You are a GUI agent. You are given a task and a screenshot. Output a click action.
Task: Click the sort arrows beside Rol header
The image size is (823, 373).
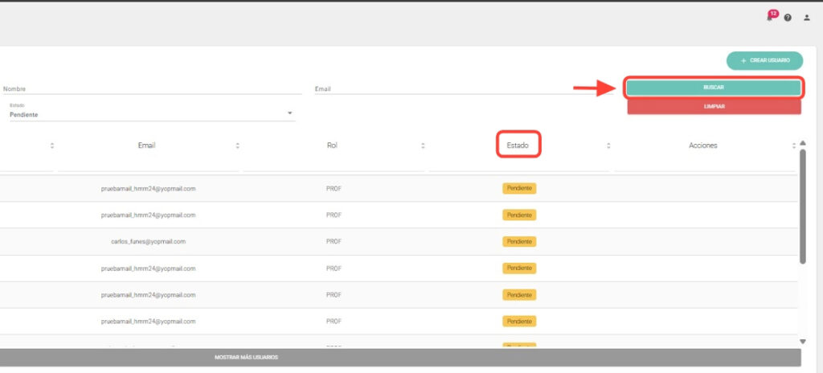[423, 146]
